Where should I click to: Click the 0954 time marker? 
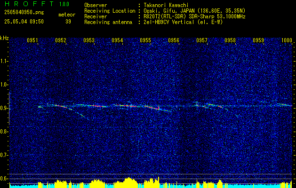117,40
